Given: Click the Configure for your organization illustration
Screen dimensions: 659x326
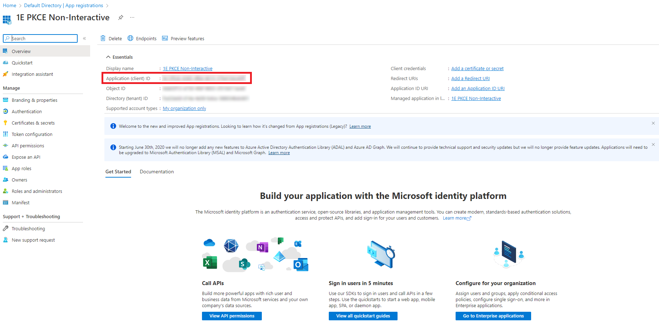Looking at the screenshot, I should tap(509, 254).
